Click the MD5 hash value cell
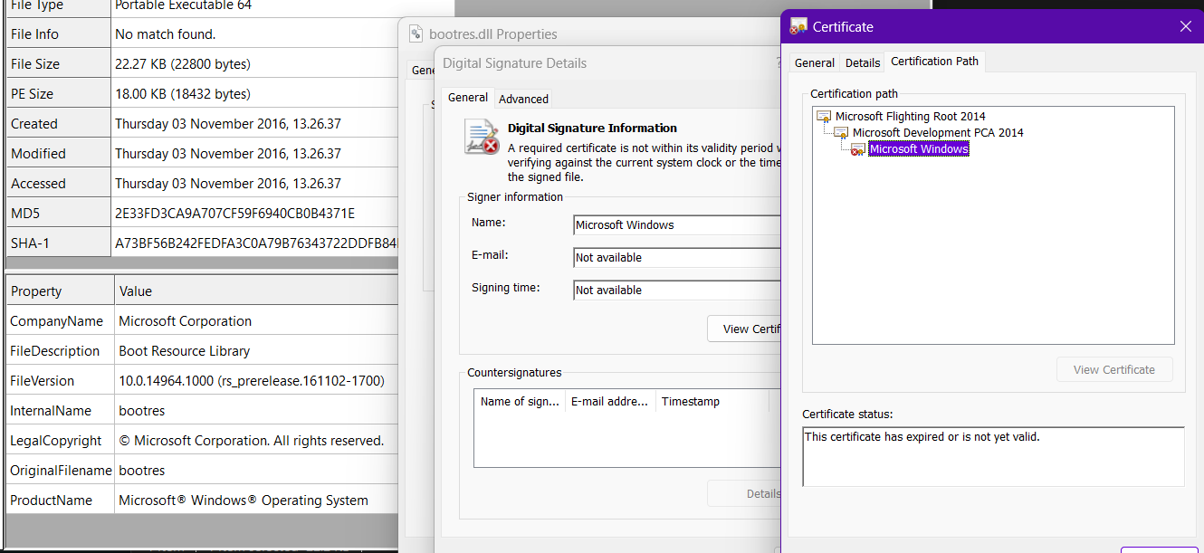Screen dimensions: 1204x553 (x=234, y=214)
